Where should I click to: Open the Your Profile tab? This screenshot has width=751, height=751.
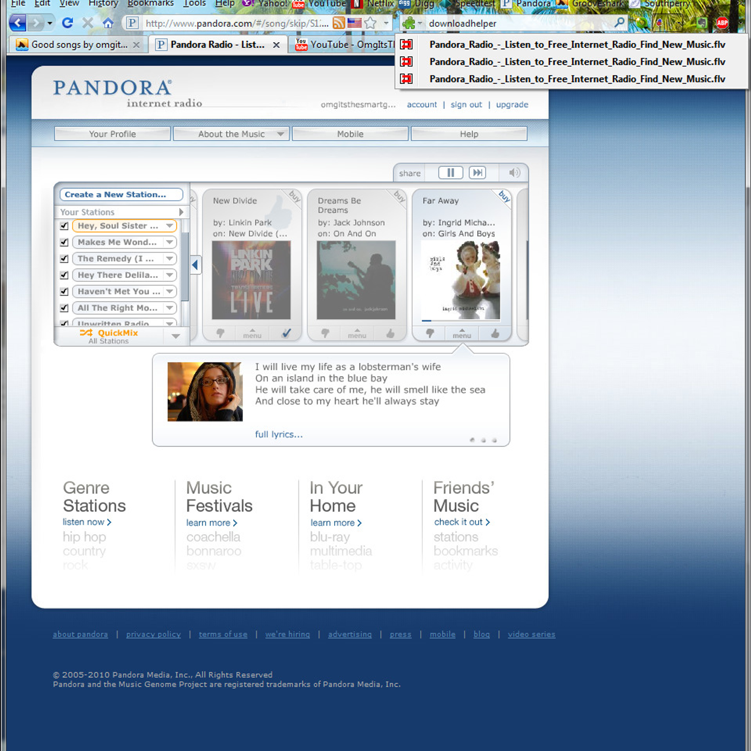pyautogui.click(x=112, y=134)
